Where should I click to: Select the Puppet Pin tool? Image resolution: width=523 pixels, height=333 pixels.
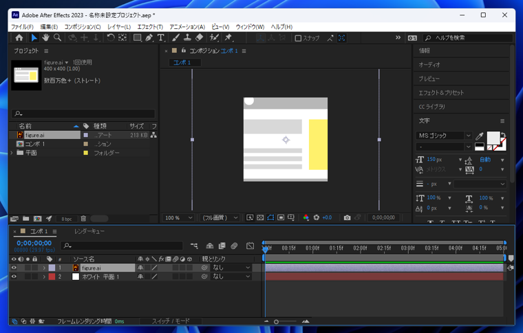tap(228, 38)
